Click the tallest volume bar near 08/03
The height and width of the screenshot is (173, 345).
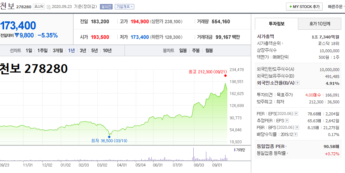(193, 154)
